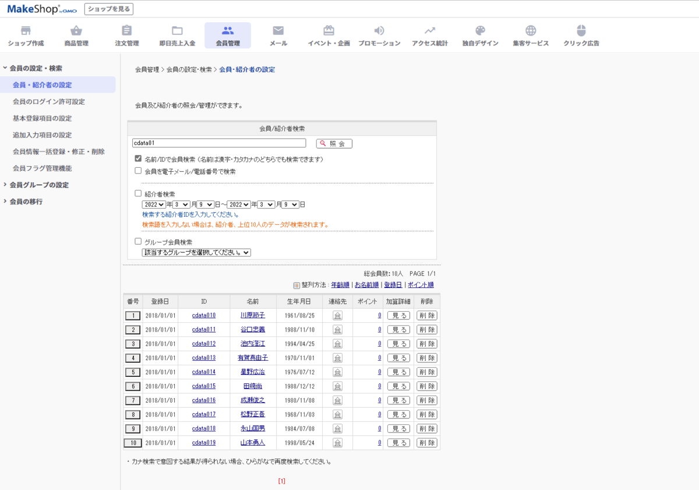Select the メール envelope icon

pos(278,31)
